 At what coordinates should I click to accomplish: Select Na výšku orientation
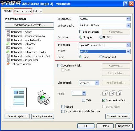point(81,37)
